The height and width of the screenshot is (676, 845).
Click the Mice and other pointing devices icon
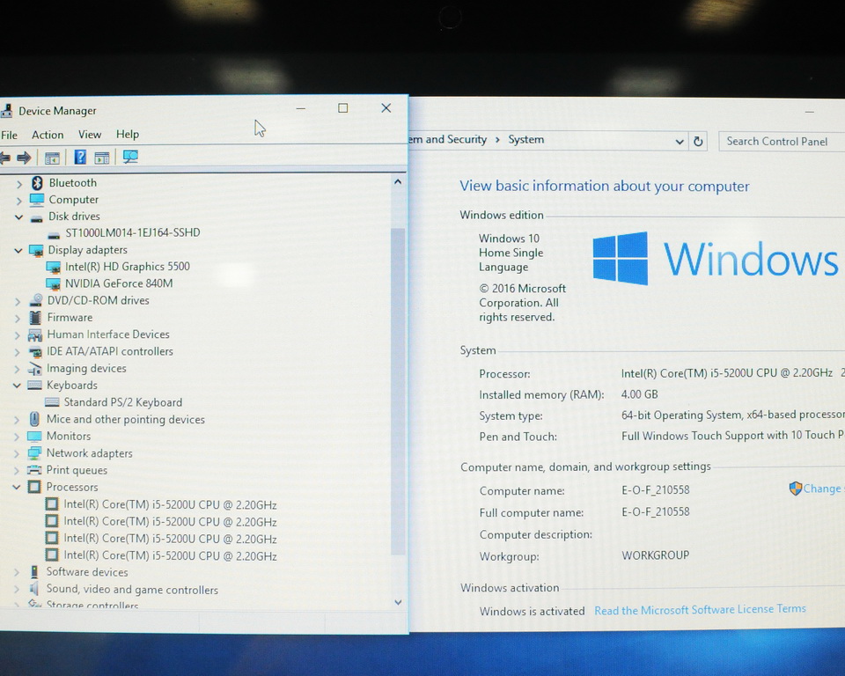pyautogui.click(x=34, y=419)
